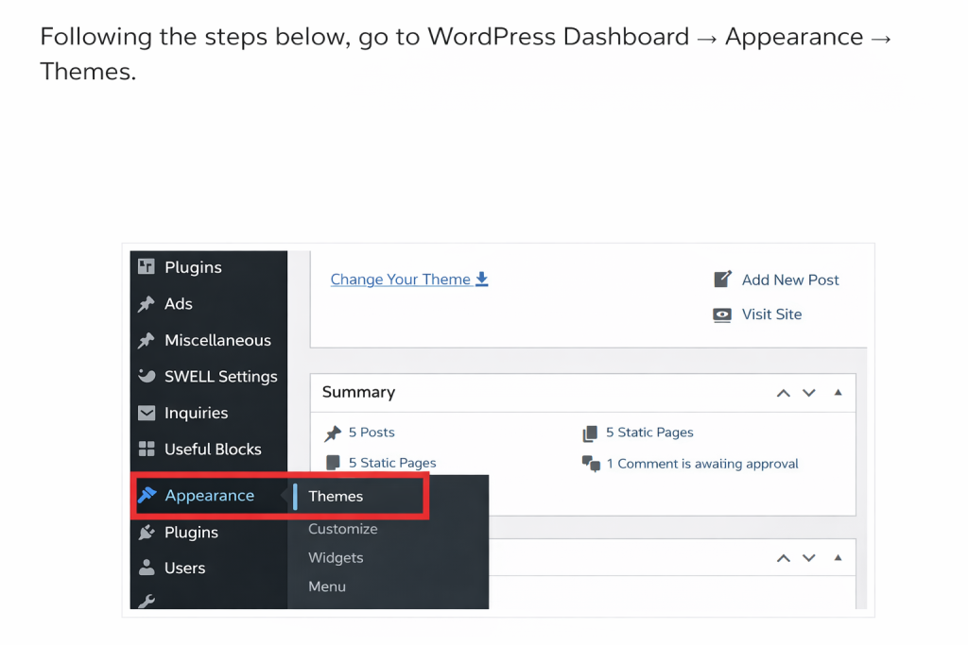Collapse the Summary panel with triangle toggle
This screenshot has width=968, height=645.
(x=838, y=393)
